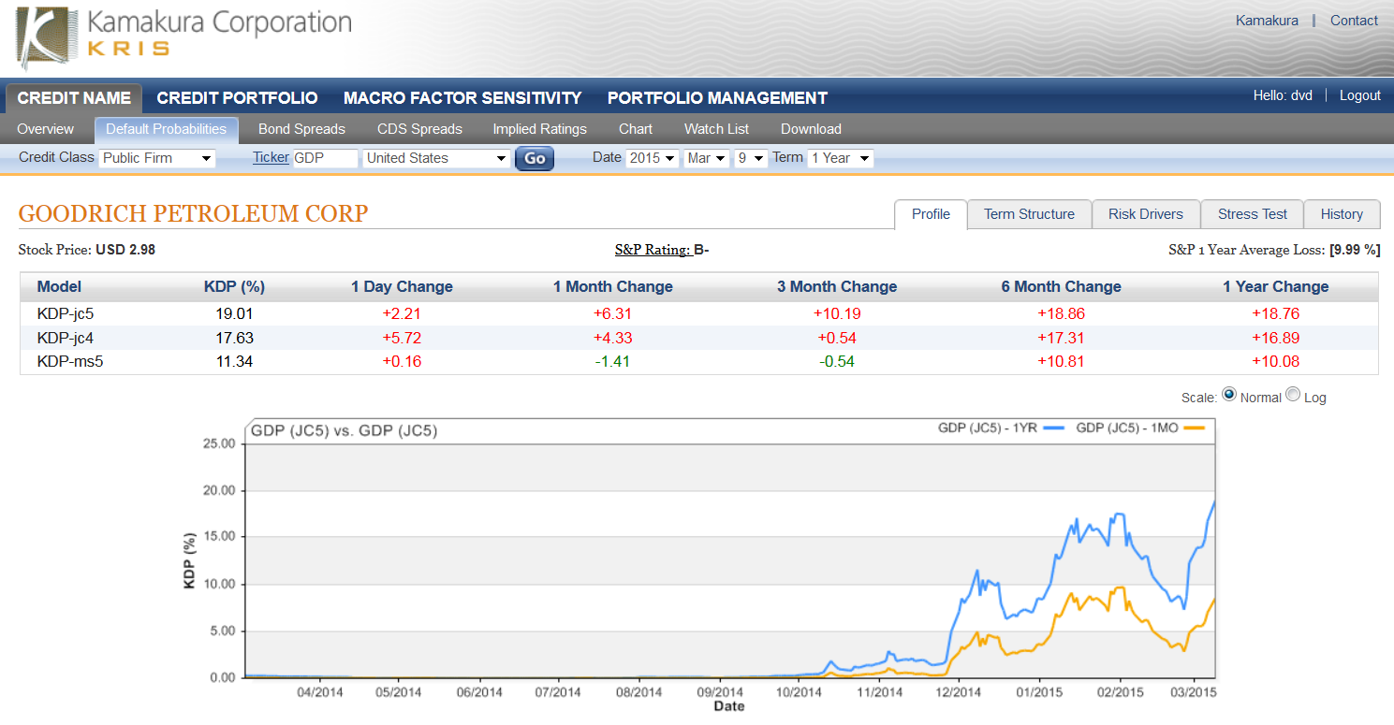Log out of the dvd session
This screenshot has width=1394, height=725.
pos(1358,95)
